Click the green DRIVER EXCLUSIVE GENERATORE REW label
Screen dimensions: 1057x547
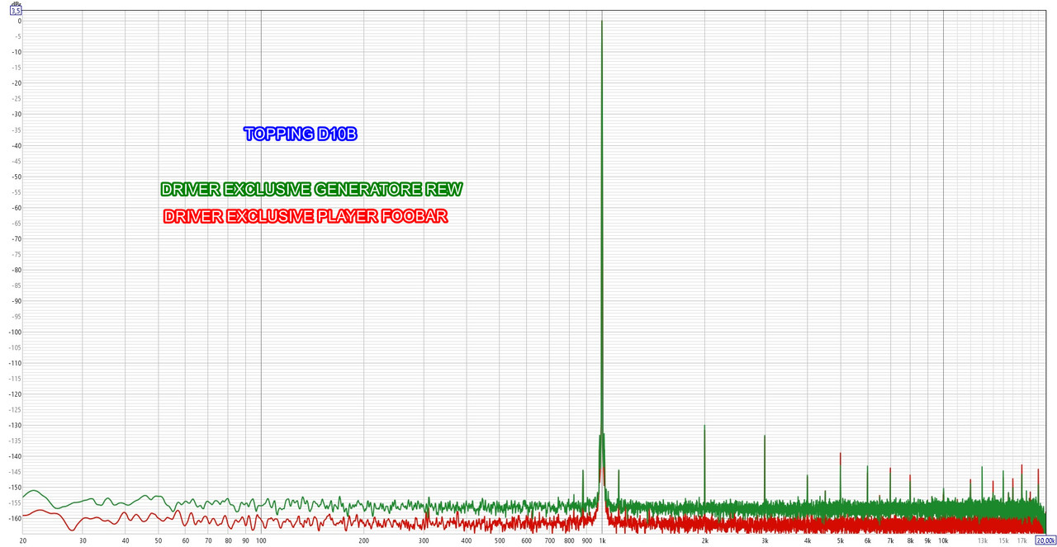(312, 190)
